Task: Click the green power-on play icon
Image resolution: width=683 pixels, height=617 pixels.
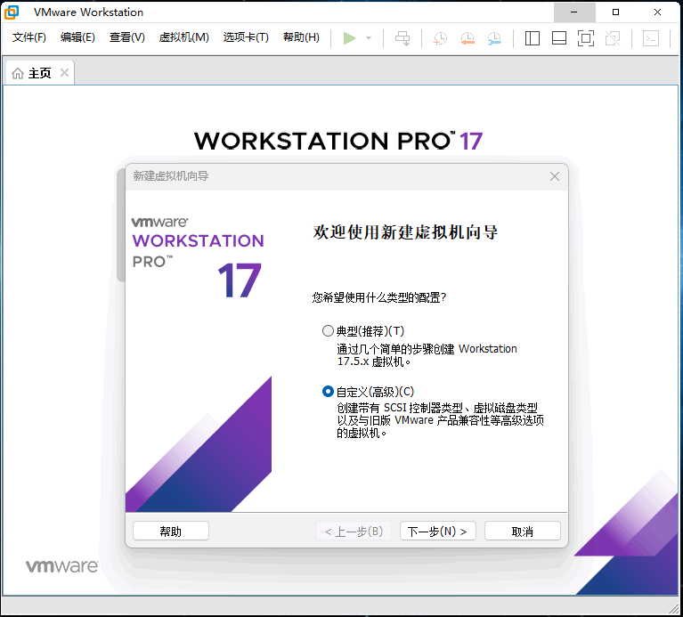Action: pyautogui.click(x=349, y=38)
